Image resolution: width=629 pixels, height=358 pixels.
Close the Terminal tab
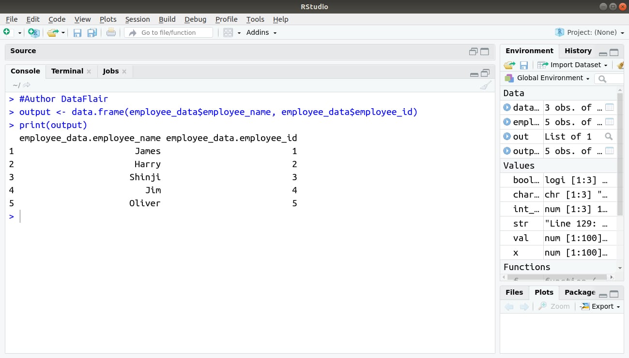pos(89,71)
